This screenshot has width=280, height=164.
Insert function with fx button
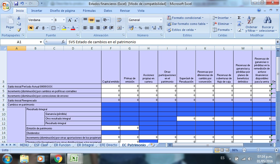pos(63,42)
